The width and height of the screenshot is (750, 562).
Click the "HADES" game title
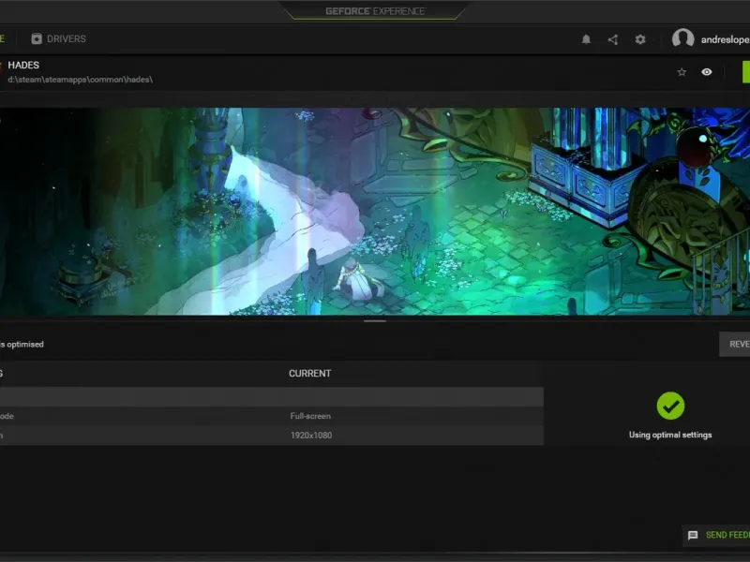[x=23, y=65]
